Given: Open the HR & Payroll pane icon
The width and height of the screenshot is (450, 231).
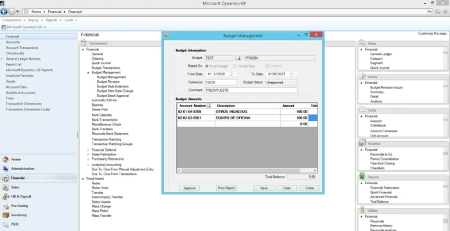Looking at the screenshot, I should (x=5, y=196).
